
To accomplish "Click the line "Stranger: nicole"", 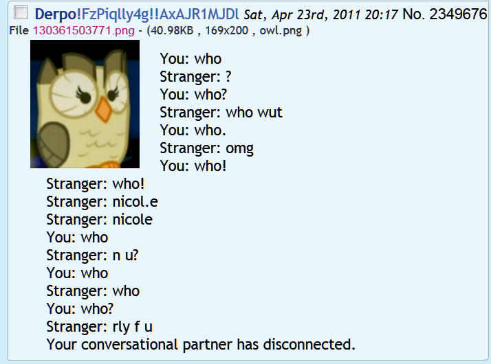I will [100, 220].
